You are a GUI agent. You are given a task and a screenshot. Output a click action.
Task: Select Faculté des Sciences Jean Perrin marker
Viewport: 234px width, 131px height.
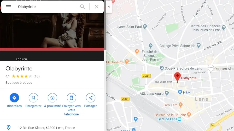tap(151, 46)
